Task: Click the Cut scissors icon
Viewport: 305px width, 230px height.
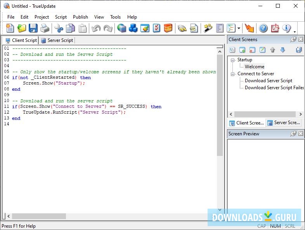Action: point(59,28)
